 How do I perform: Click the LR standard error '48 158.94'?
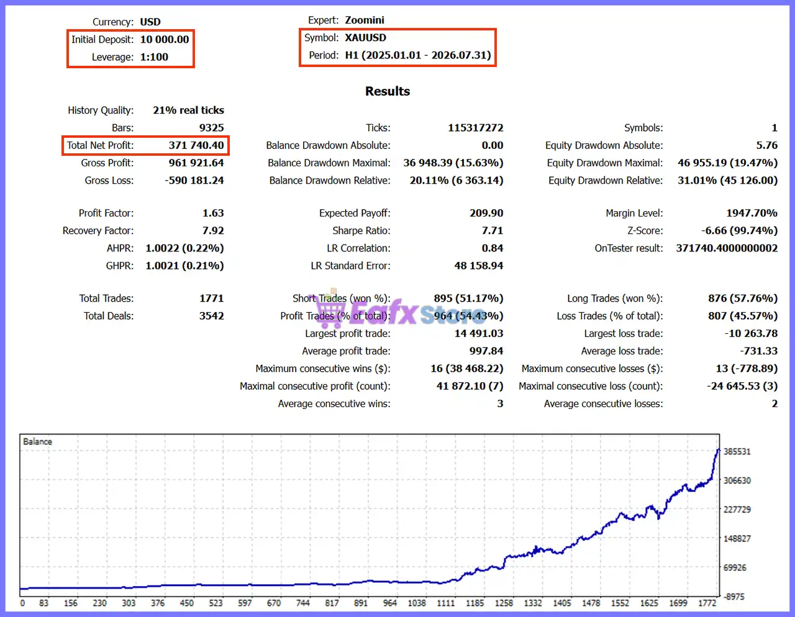click(x=479, y=266)
